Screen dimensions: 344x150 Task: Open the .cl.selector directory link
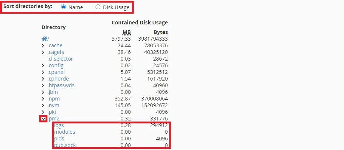60,59
